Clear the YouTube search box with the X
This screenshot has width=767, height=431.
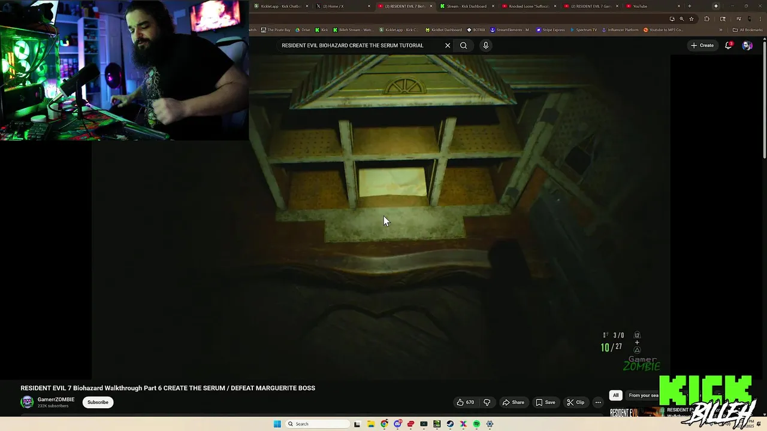[447, 45]
